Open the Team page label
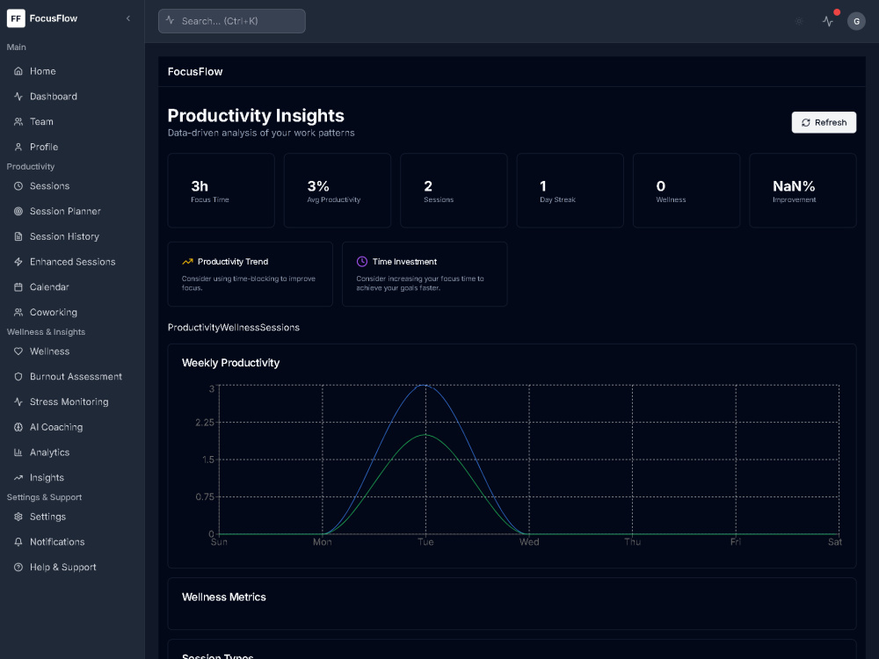The height and width of the screenshot is (659, 879). [x=41, y=121]
